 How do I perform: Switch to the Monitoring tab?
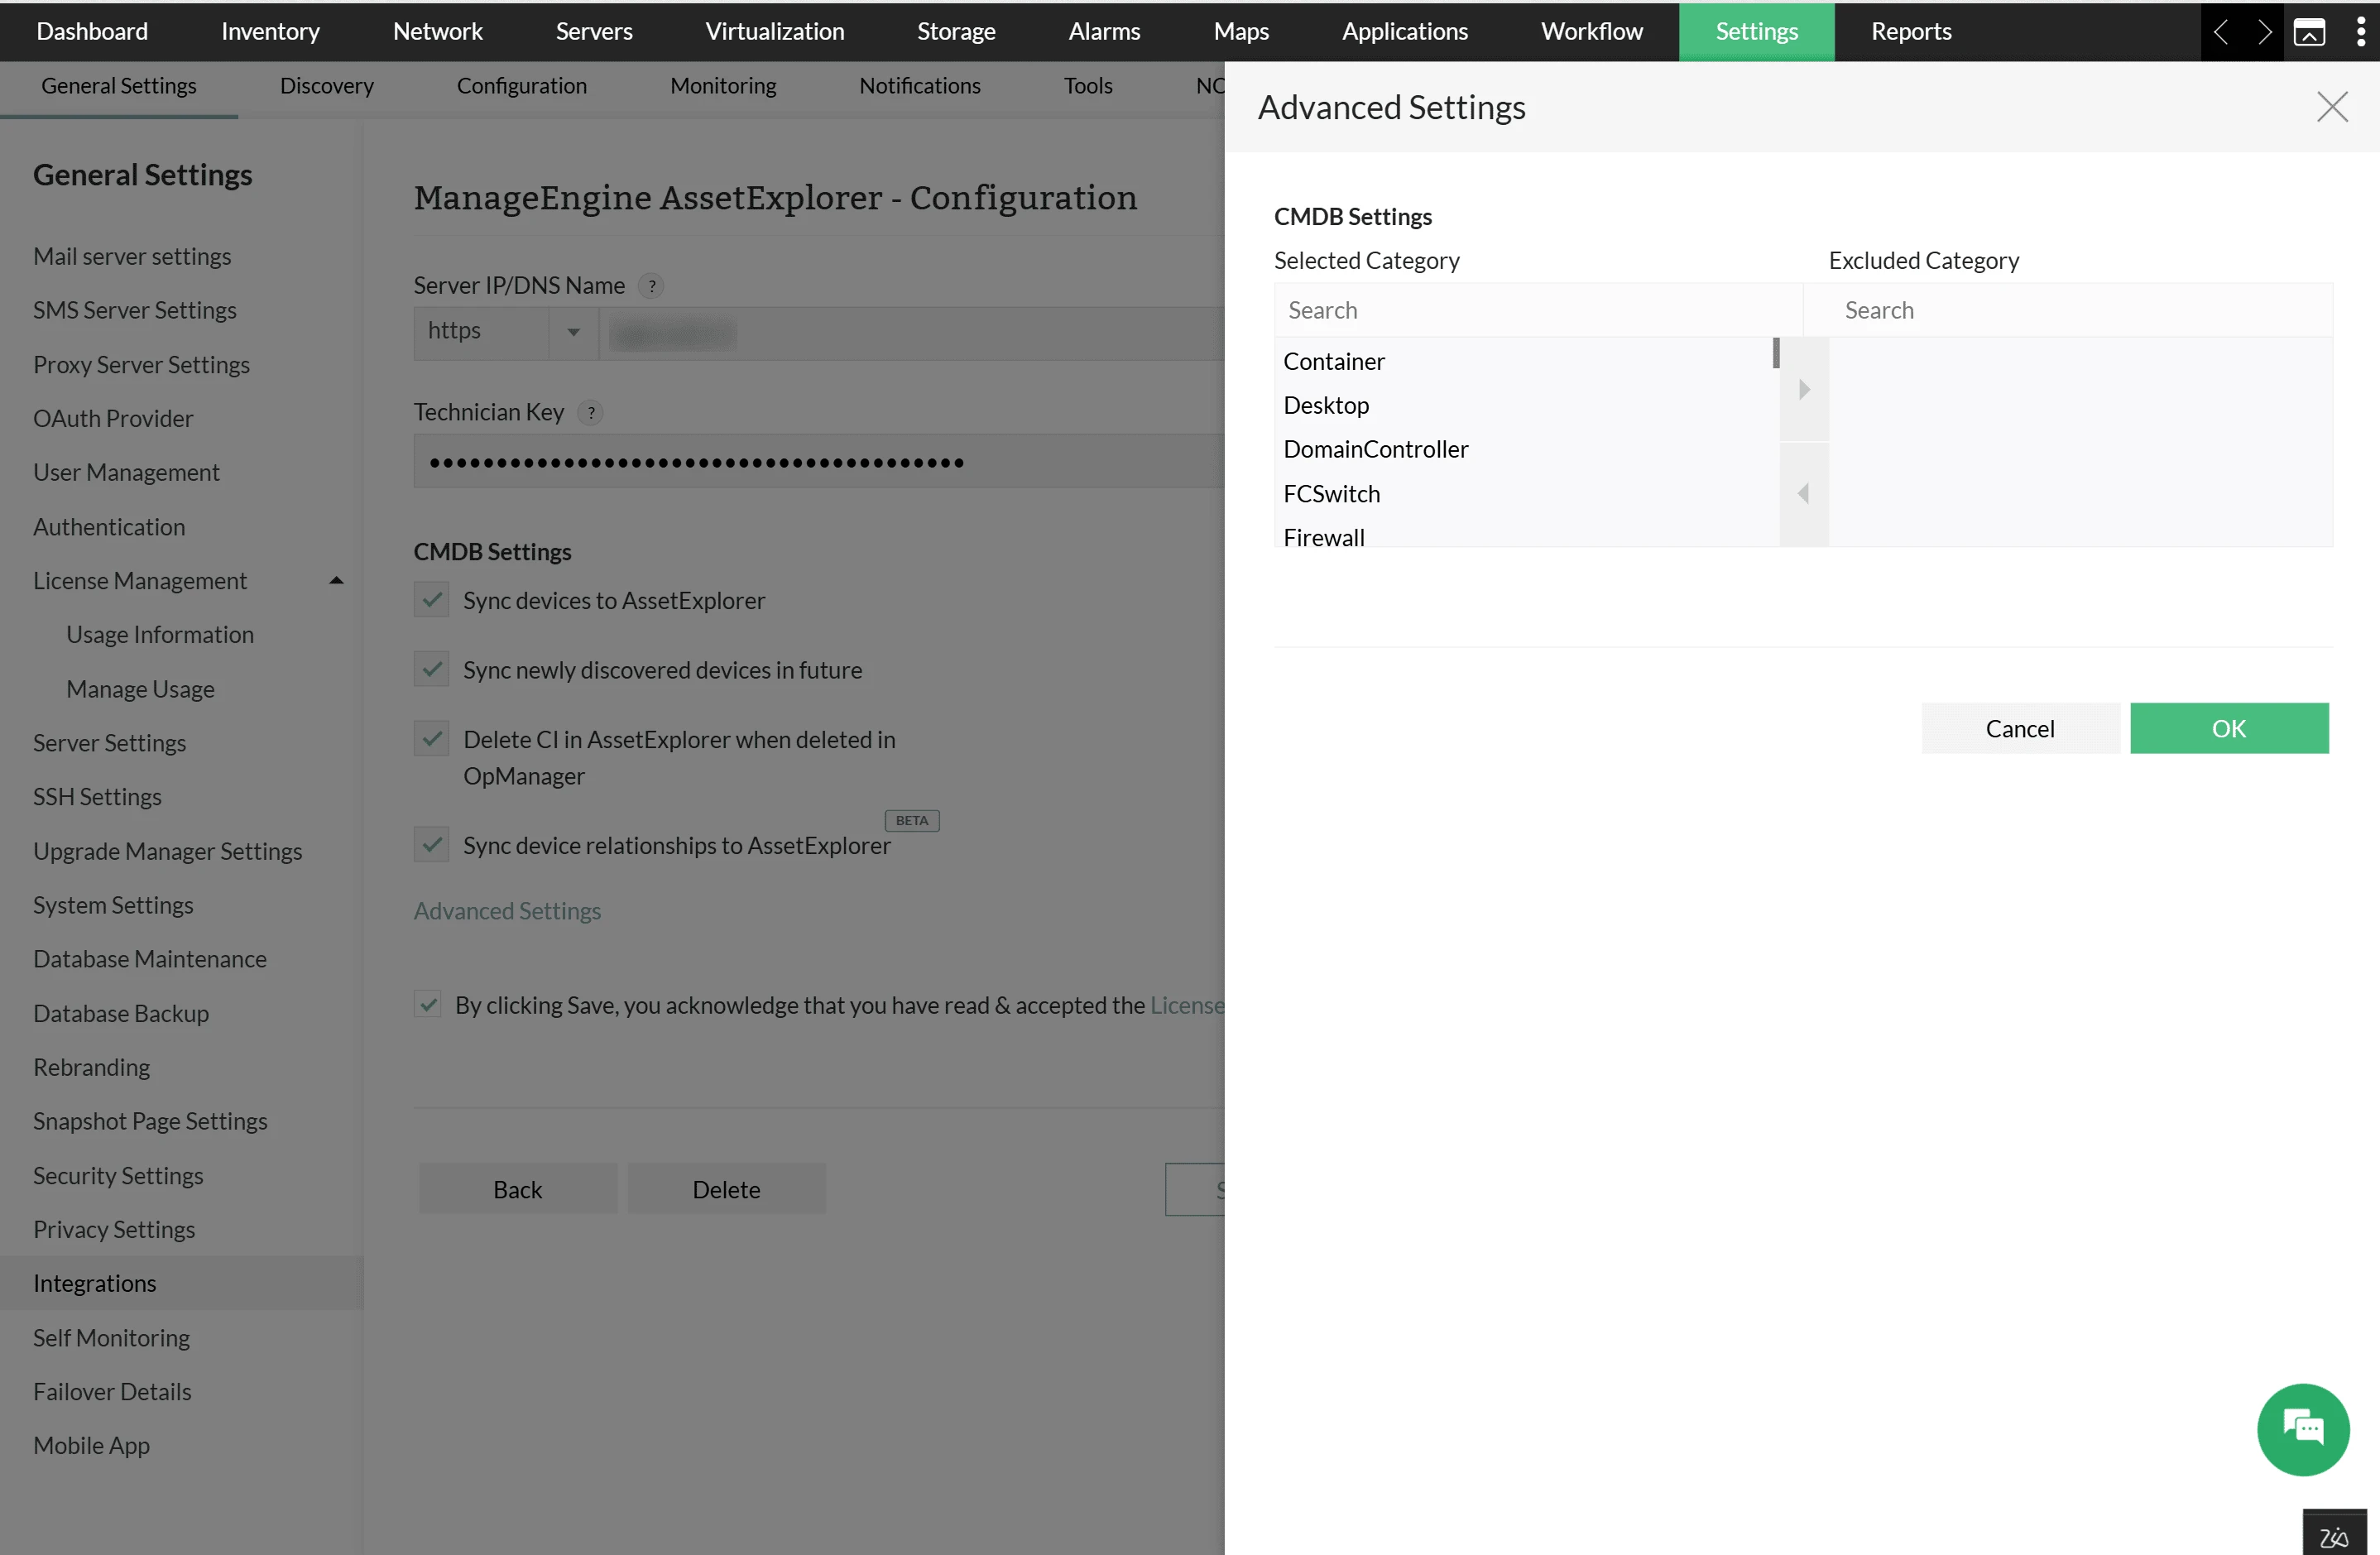pyautogui.click(x=723, y=86)
